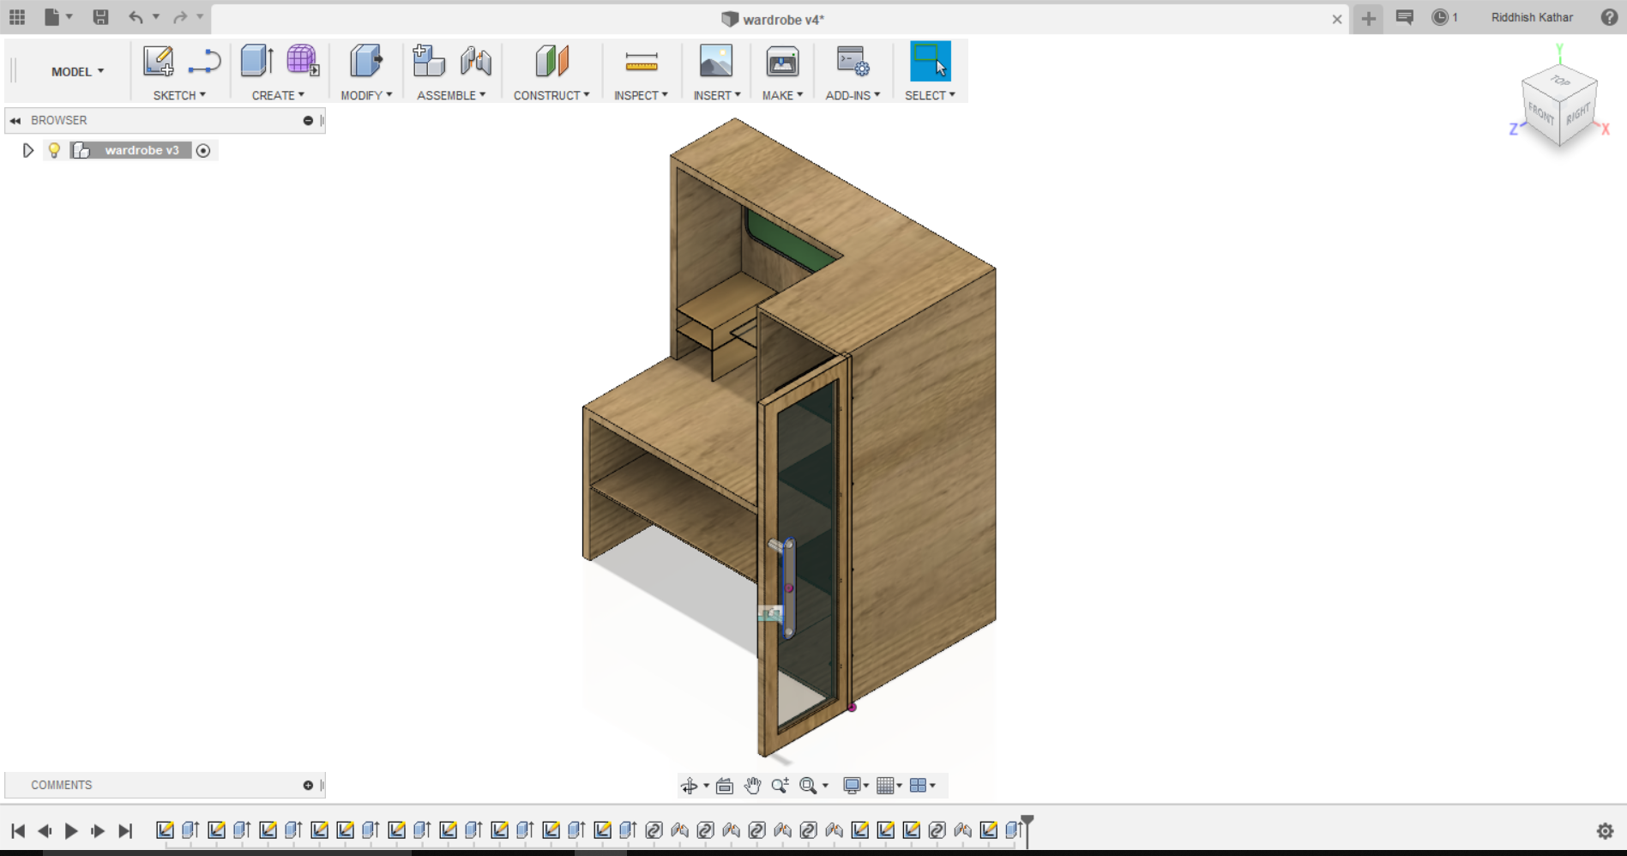Click the File document icon
This screenshot has height=856, width=1627.
click(52, 17)
